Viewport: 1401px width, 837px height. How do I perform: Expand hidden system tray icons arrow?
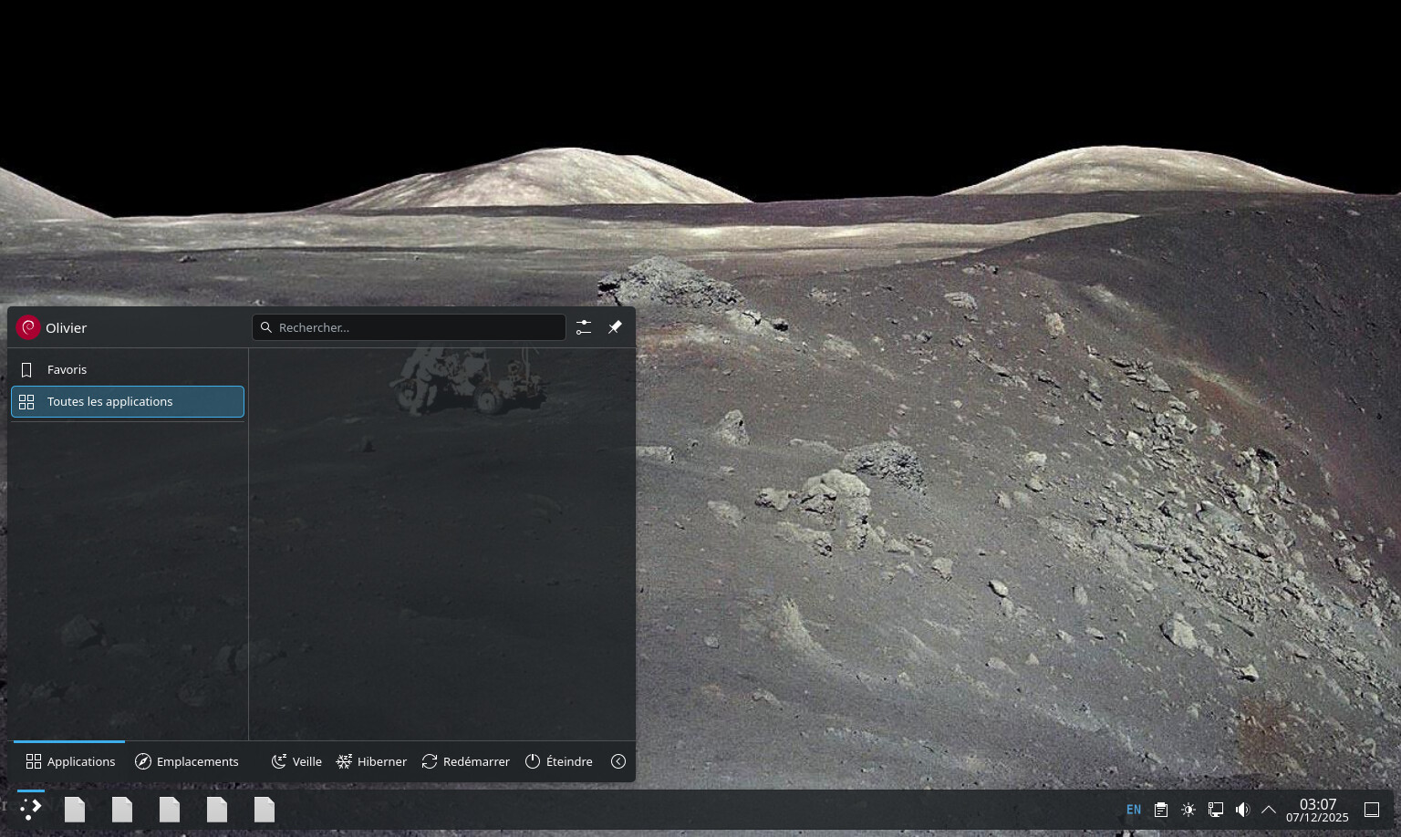tap(1269, 810)
